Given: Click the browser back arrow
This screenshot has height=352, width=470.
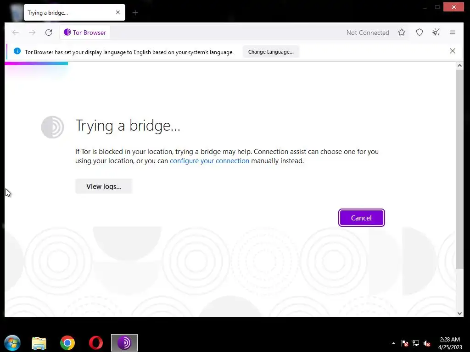Looking at the screenshot, I should [15, 33].
